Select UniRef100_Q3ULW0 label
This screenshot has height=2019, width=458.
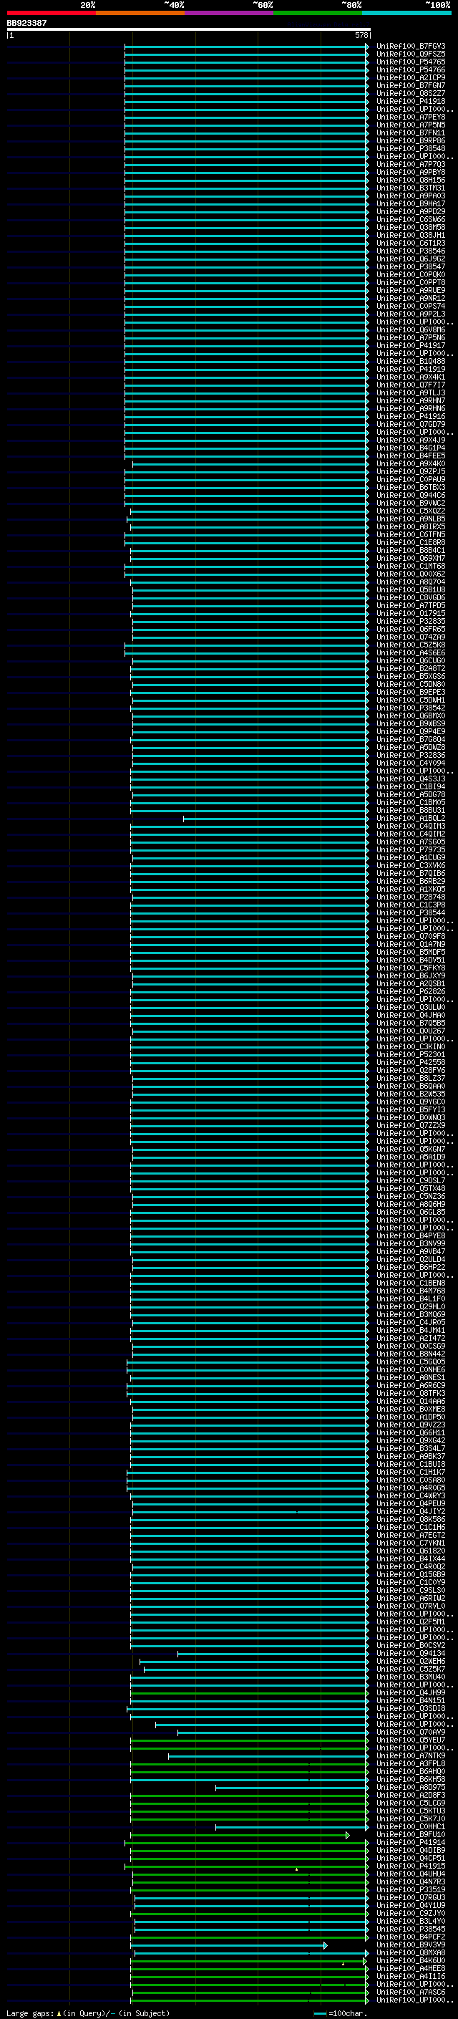click(411, 1007)
